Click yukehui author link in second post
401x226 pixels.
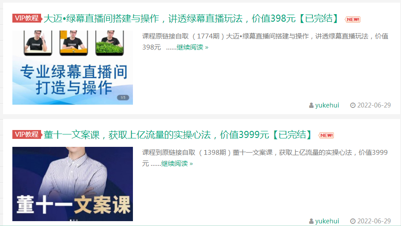[x=327, y=221]
